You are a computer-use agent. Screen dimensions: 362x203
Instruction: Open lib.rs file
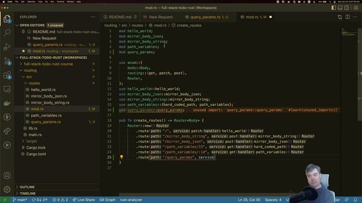coord(33,128)
